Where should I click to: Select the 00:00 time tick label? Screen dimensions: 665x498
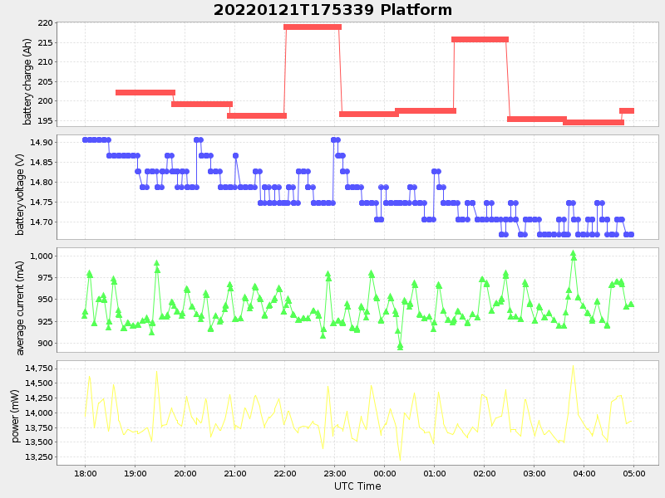(x=385, y=472)
